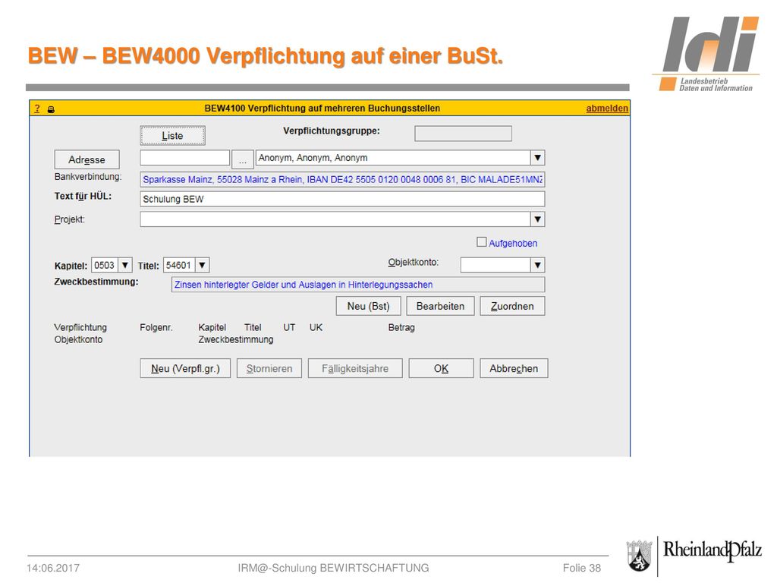Image resolution: width=777 pixels, height=583 pixels.
Task: Click the Folgenr. column header
Action: pyautogui.click(x=156, y=328)
